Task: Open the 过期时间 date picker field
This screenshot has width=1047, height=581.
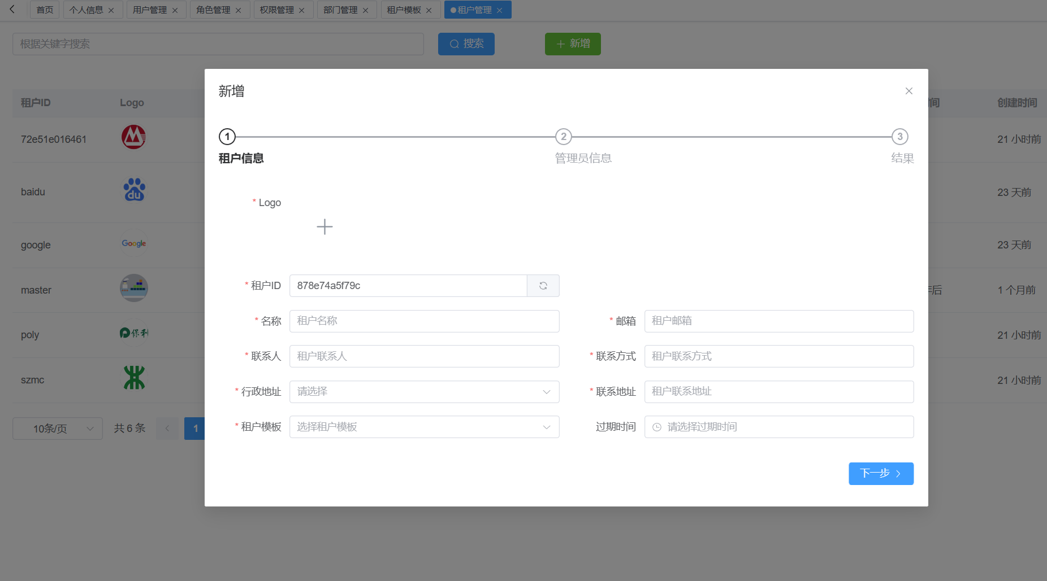Action: 778,427
